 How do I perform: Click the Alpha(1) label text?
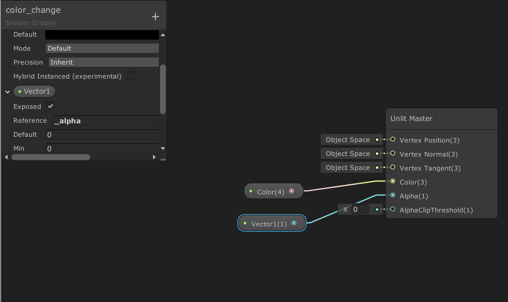click(414, 196)
